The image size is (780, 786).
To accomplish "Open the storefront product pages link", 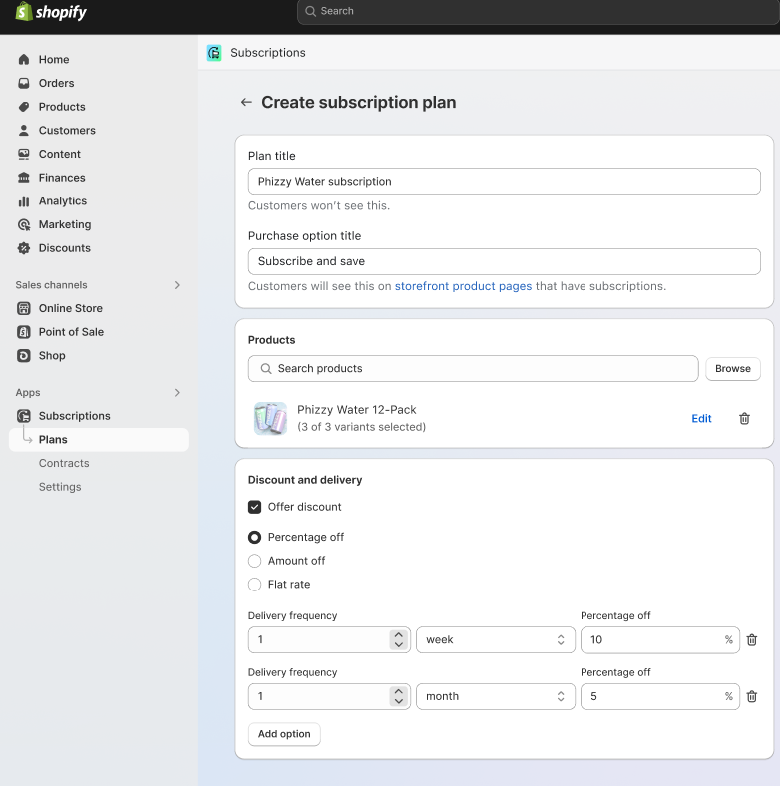I will coord(463,286).
